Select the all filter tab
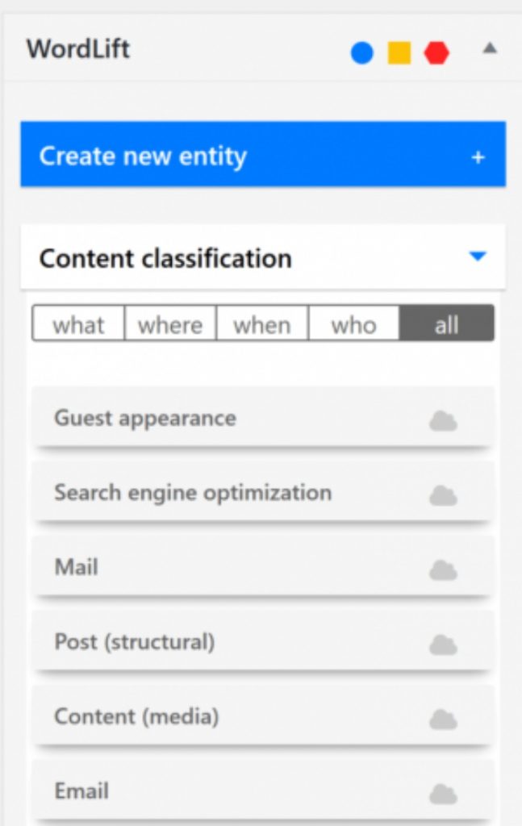The width and height of the screenshot is (522, 826). click(x=447, y=323)
